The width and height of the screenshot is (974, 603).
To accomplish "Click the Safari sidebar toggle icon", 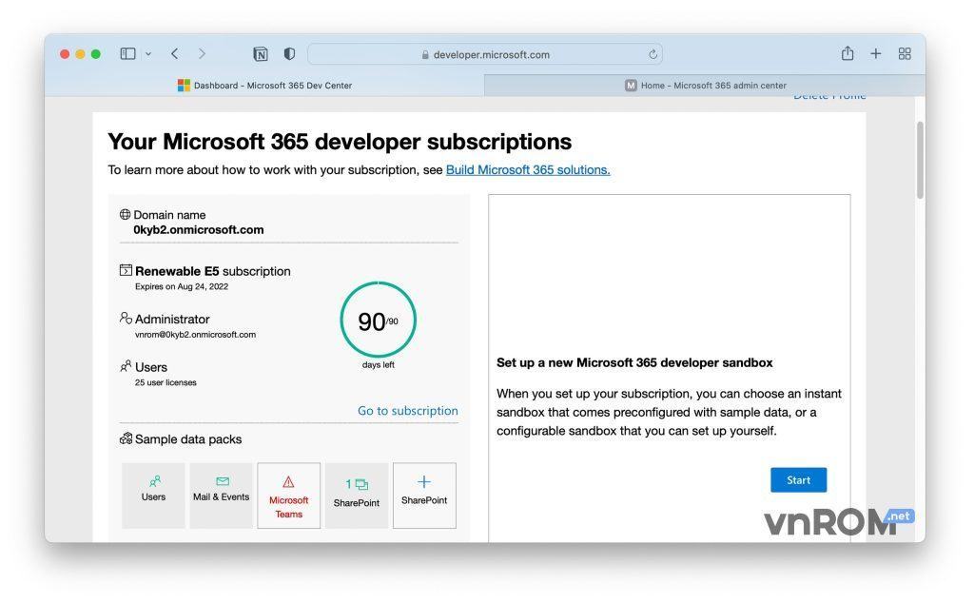I will (127, 54).
